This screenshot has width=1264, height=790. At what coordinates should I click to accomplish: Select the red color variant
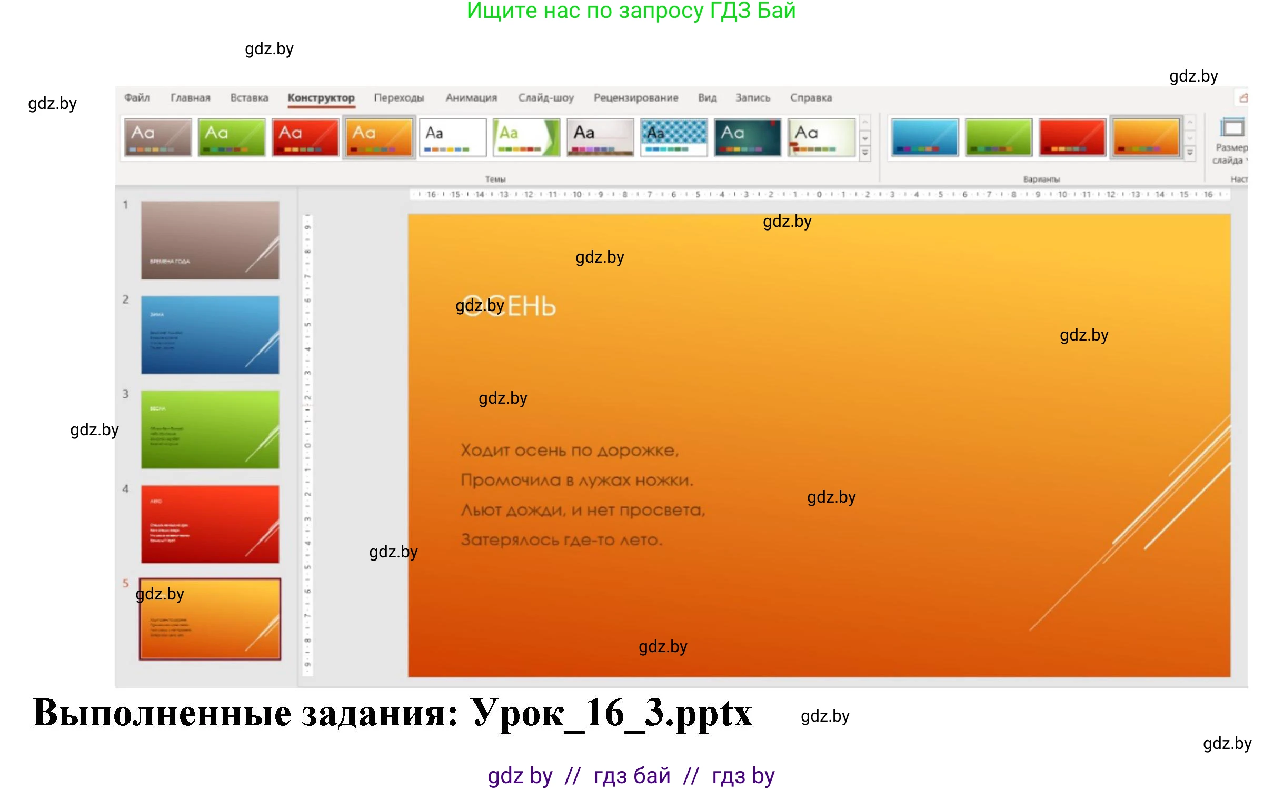[x=1072, y=137]
